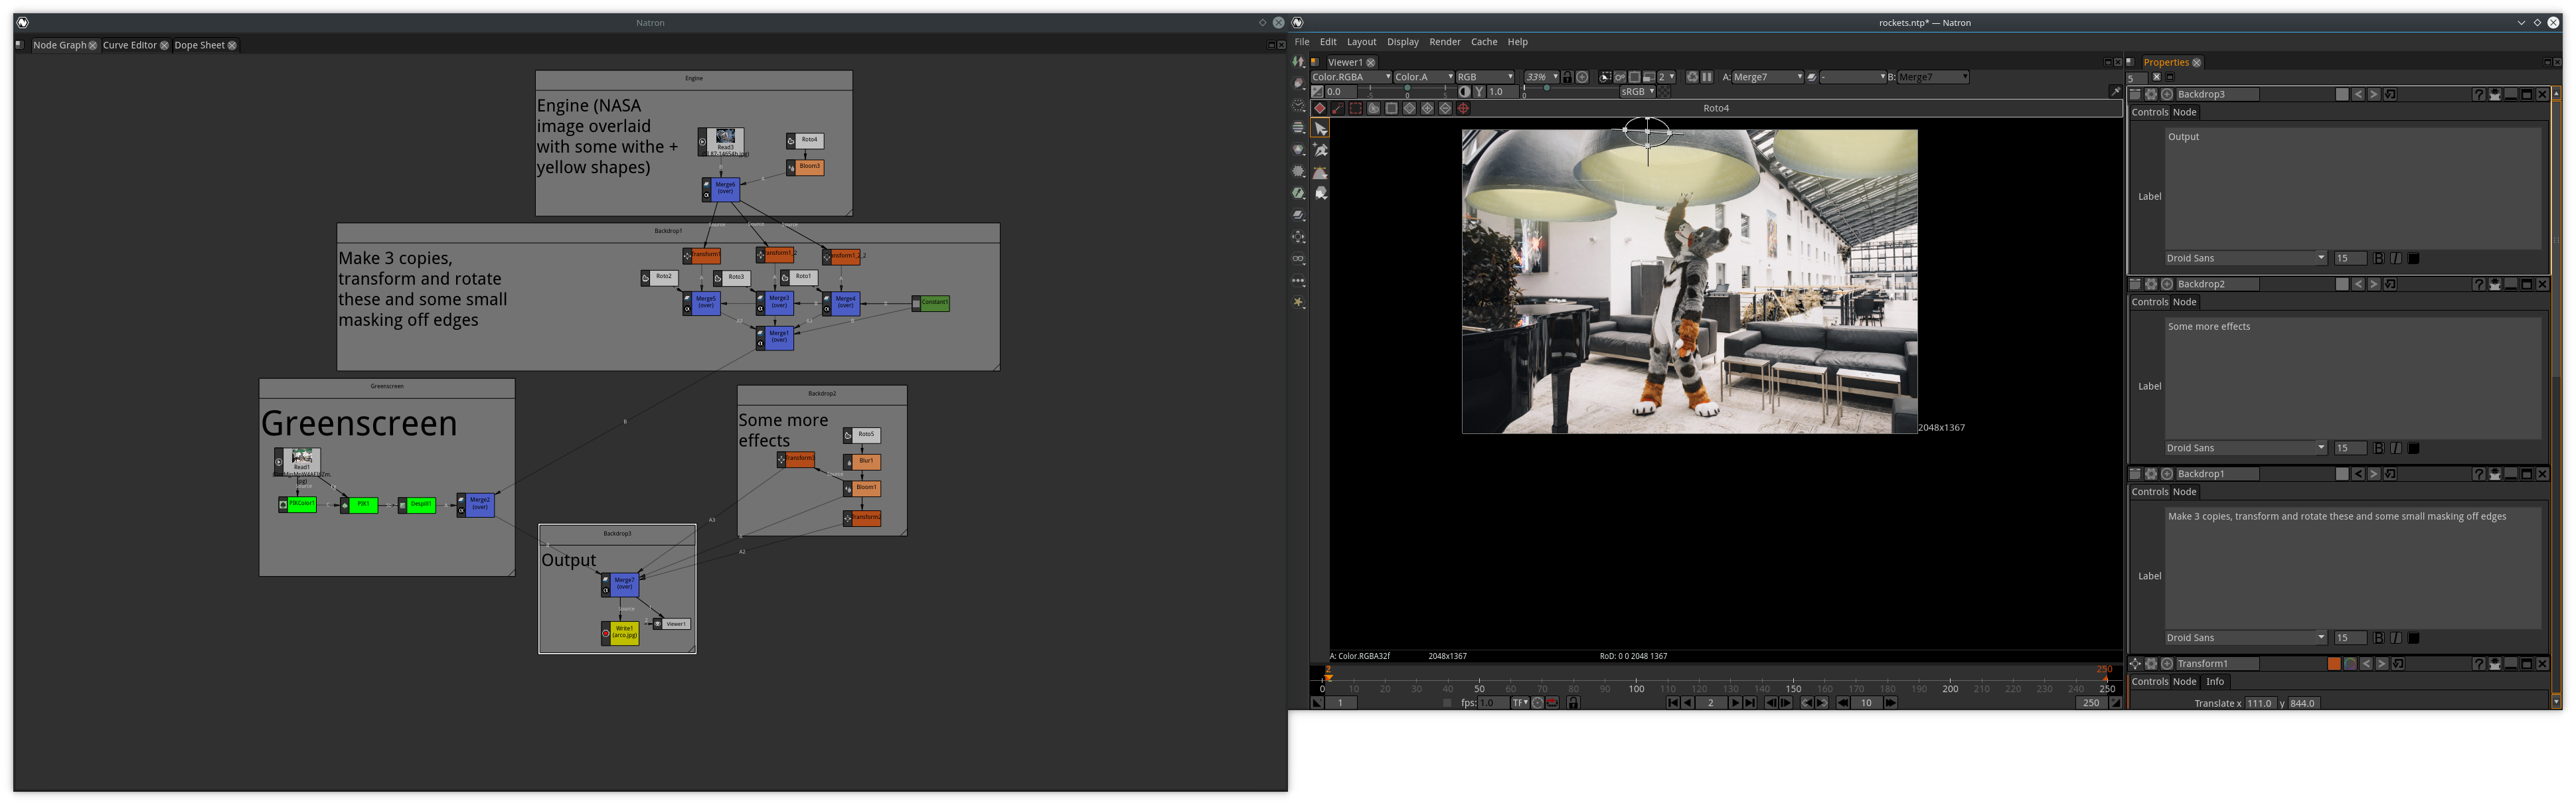Open the Time nodes clock menu
2576x805 pixels.
pos(1299,106)
